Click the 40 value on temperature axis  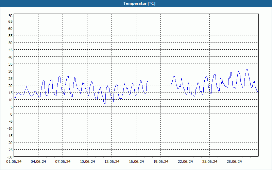point(11,57)
